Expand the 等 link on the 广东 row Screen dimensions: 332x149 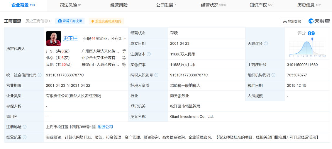[x=124, y=51]
